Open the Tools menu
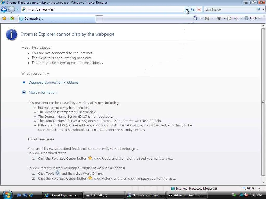Screen dimensions: 266x199 point(252,18)
